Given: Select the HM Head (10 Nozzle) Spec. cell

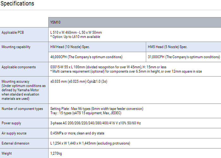Looking at the screenshot, I should coord(97,47).
